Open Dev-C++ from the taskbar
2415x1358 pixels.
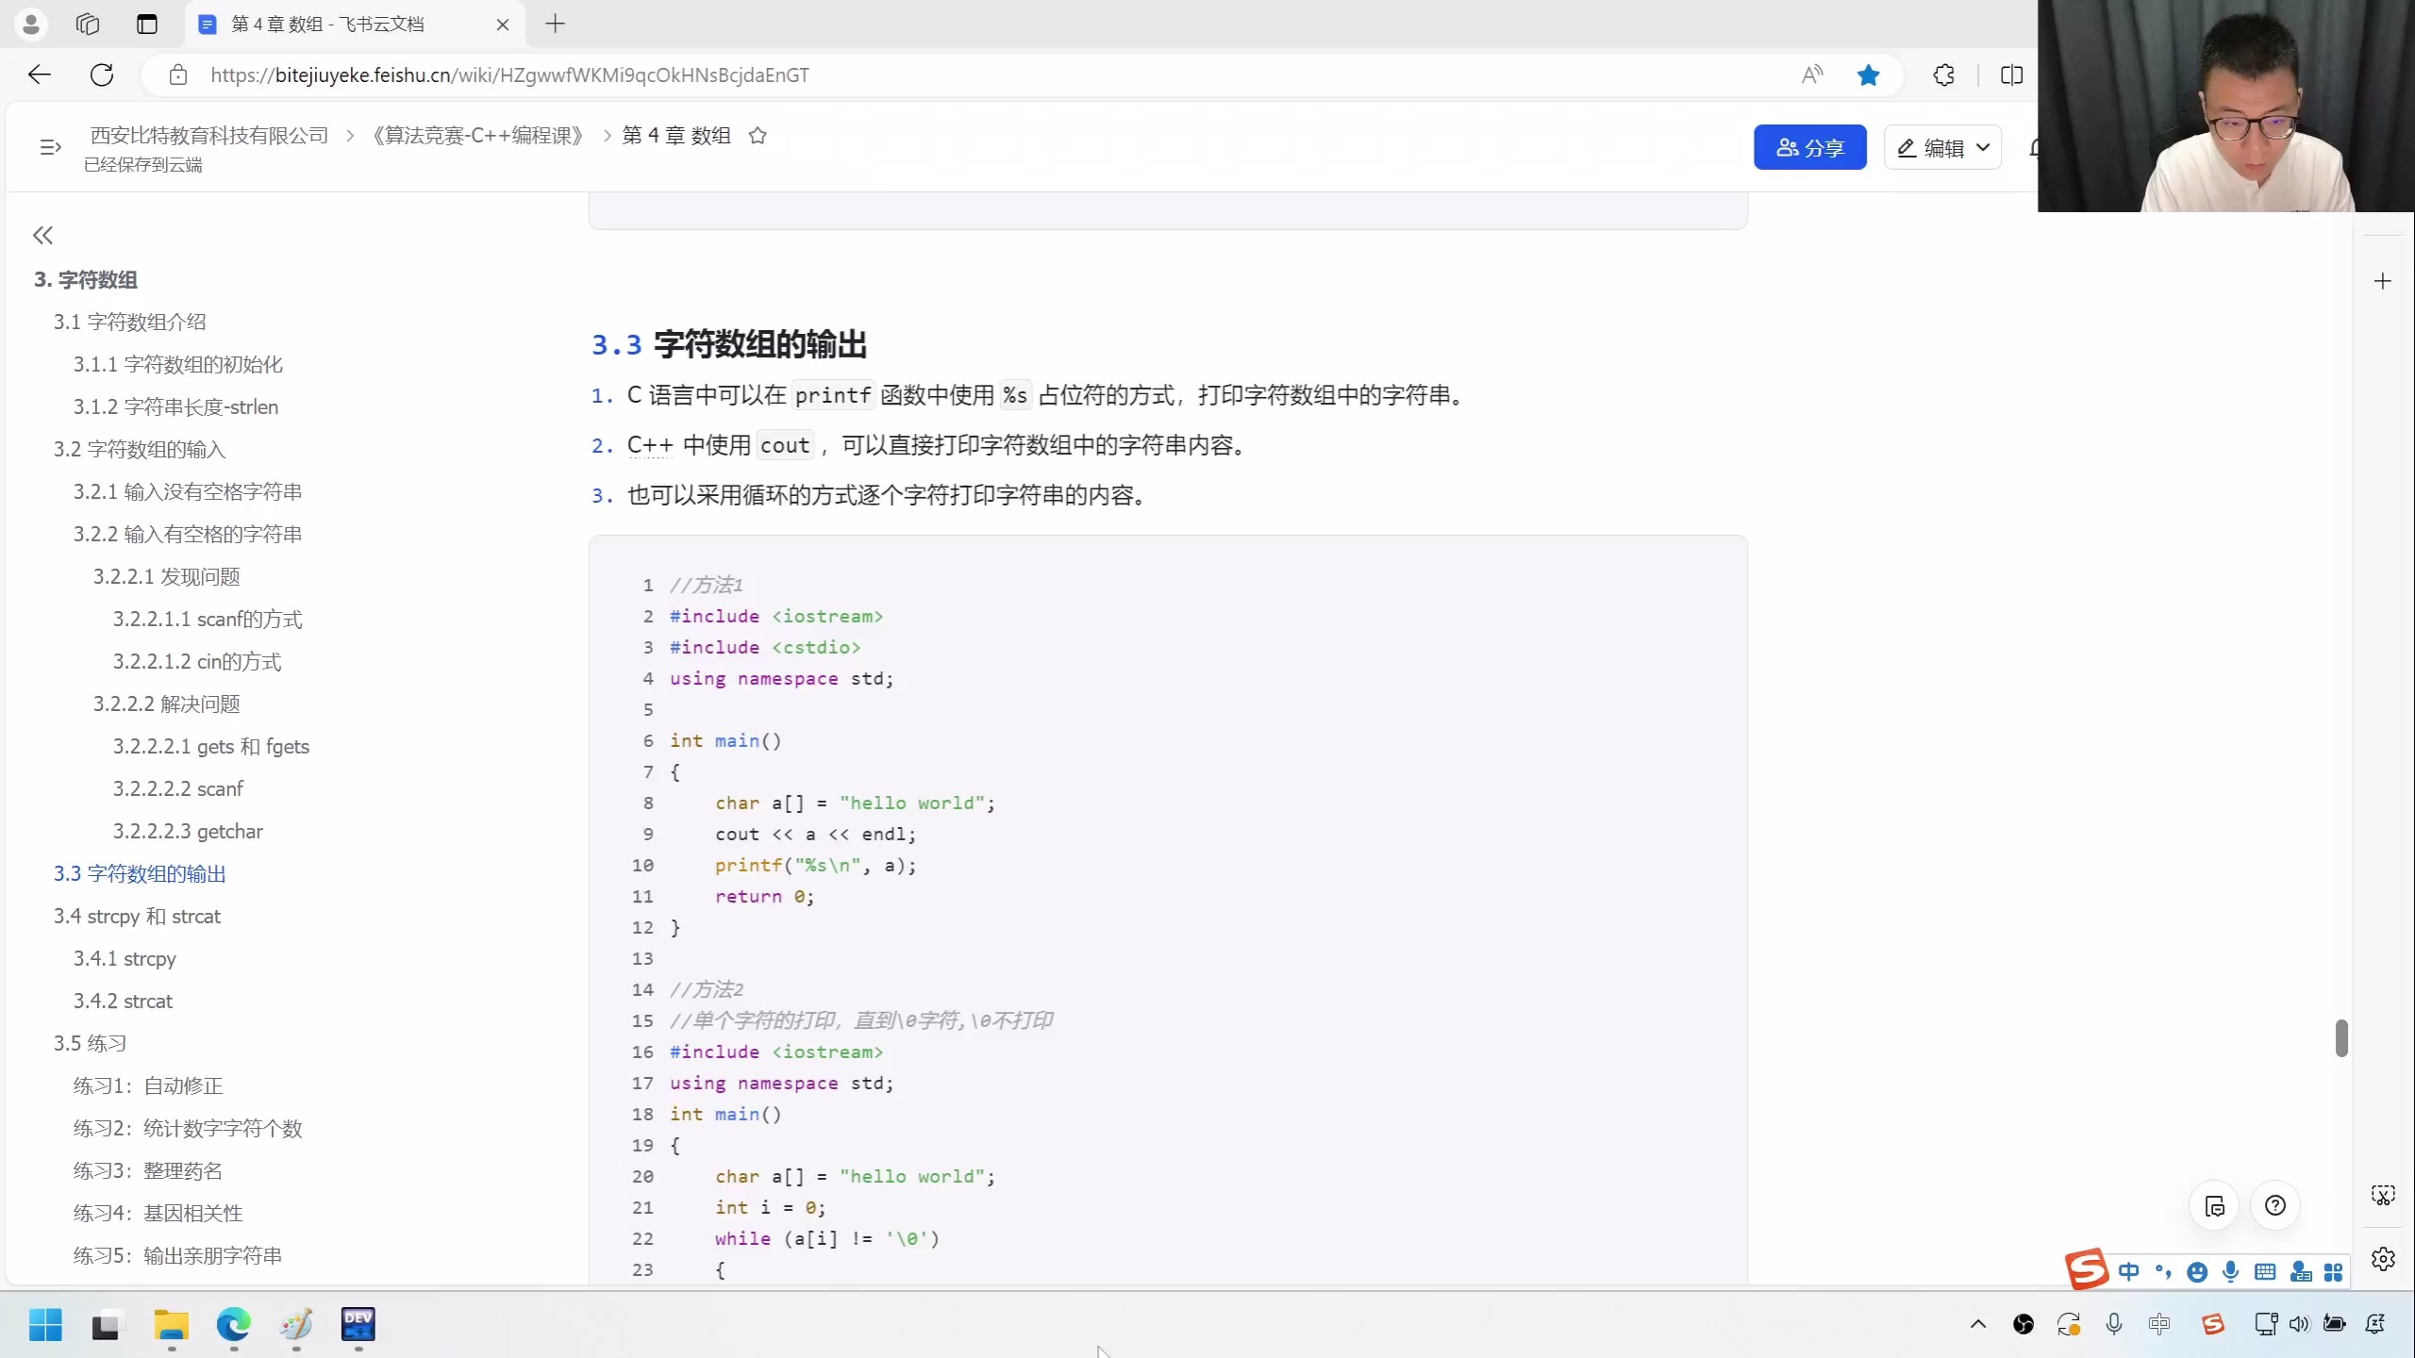coord(358,1324)
